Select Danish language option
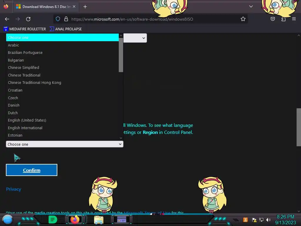Screen dimensions: 301x226 click(62, 105)
